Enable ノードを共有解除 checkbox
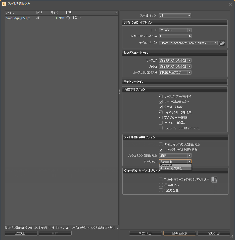235x240 pixels. coord(161,123)
